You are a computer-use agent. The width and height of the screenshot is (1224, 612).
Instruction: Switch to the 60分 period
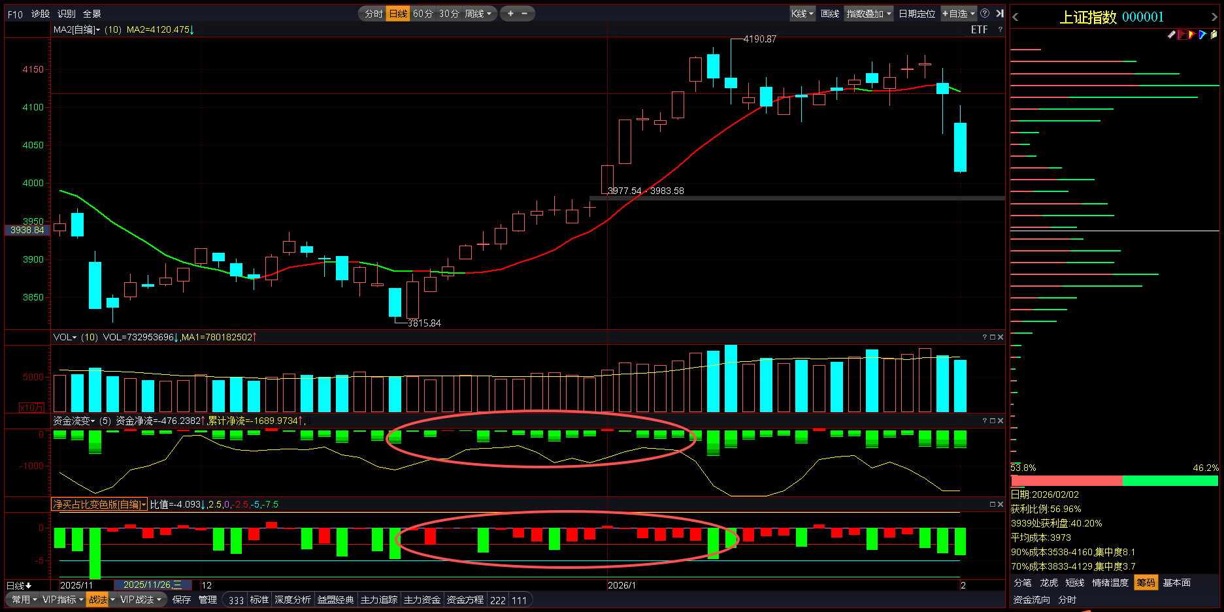pos(423,14)
